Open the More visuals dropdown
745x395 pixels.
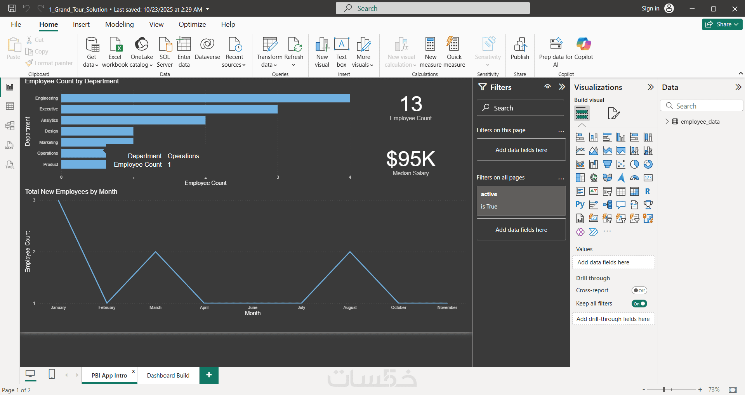(x=363, y=61)
